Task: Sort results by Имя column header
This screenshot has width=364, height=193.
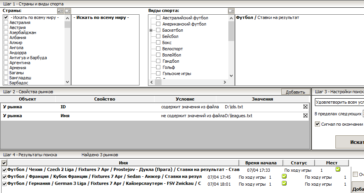Action: click(123, 163)
